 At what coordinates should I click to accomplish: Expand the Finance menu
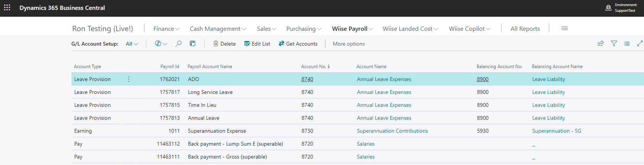tap(167, 29)
